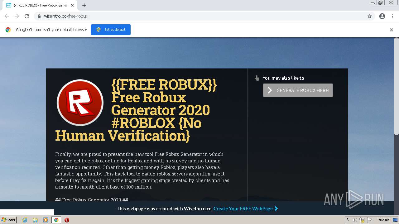The height and width of the screenshot is (224, 399).
Task: Click the hand pointer icon beside You may also like
Action: coord(257,78)
